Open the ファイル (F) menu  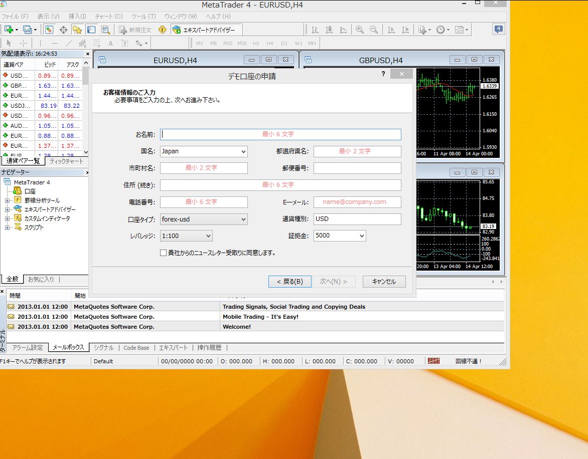15,17
